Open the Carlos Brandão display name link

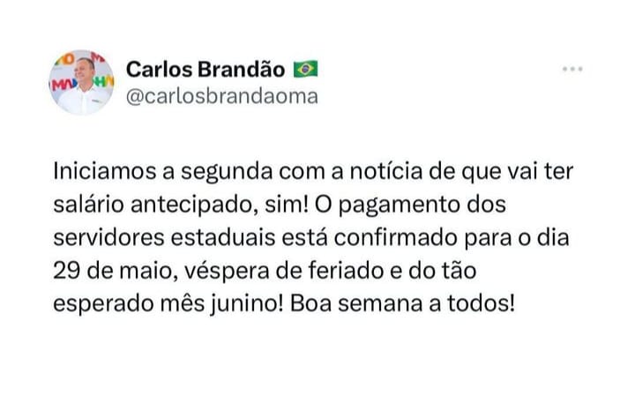(205, 70)
